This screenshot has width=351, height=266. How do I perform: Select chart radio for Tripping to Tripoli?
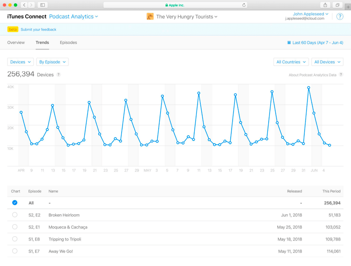tap(15, 239)
